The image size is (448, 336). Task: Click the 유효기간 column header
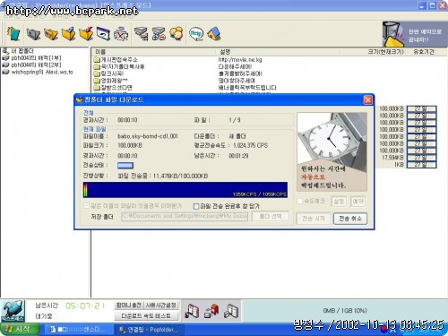[424, 52]
